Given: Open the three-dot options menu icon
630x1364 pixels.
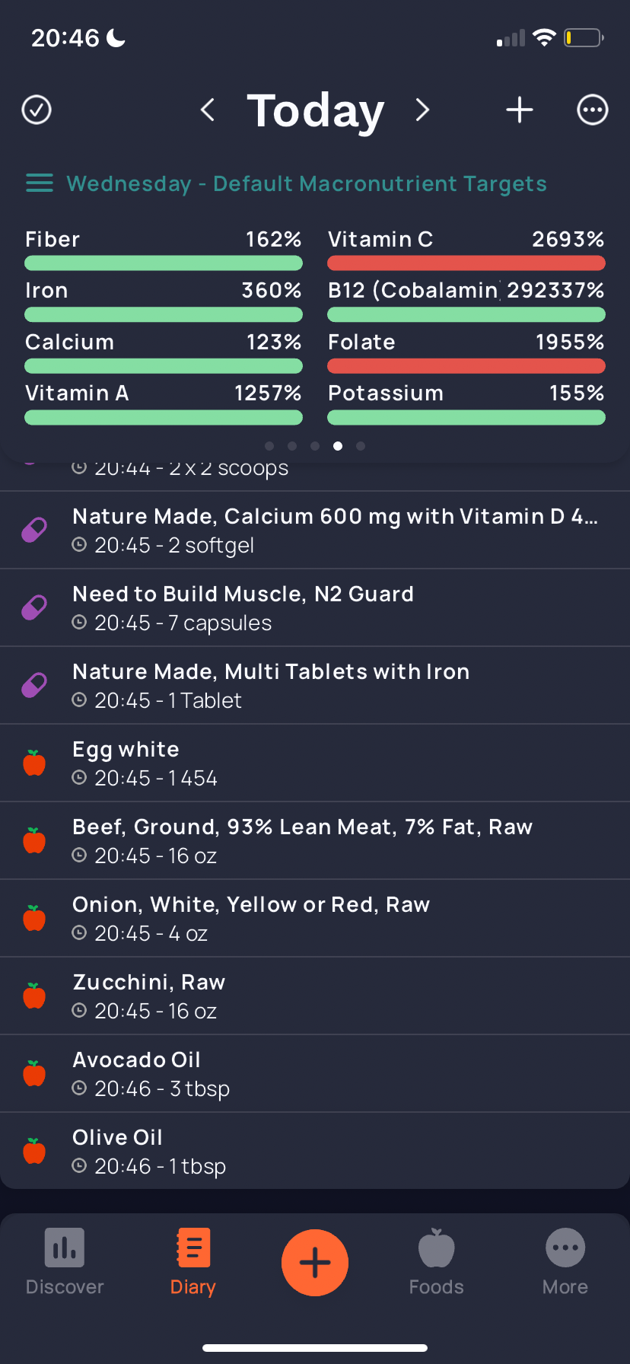Looking at the screenshot, I should [x=593, y=110].
